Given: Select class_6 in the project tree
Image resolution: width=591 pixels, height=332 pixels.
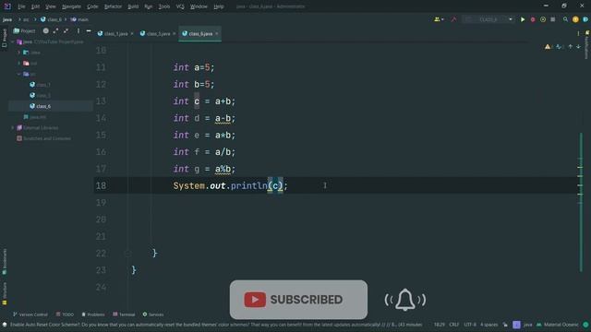Looking at the screenshot, I should click(40, 106).
